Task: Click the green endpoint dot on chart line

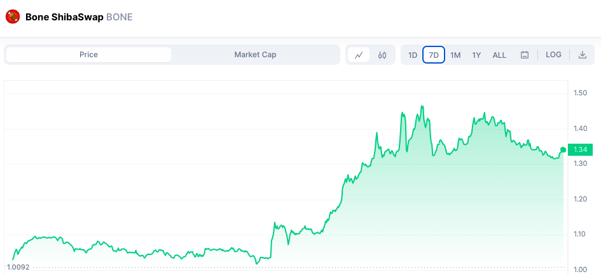Action: [x=563, y=150]
